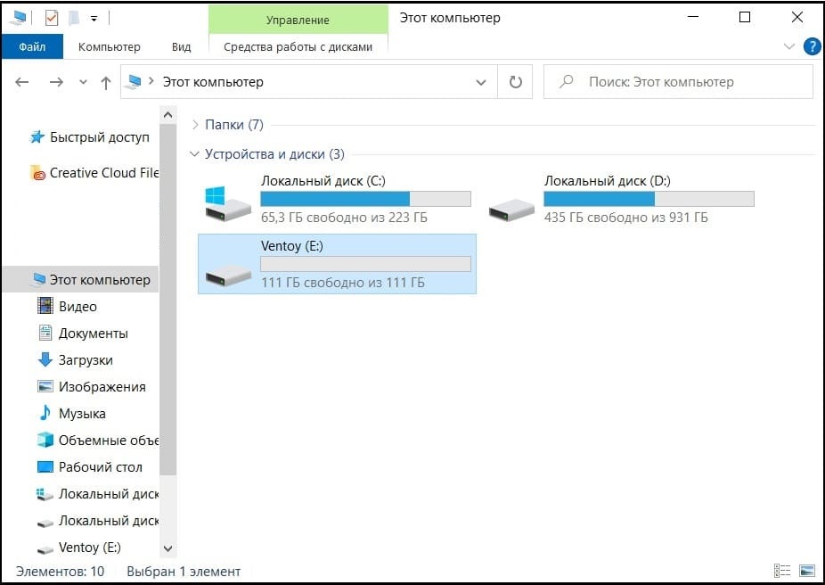This screenshot has width=825, height=585.
Task: Click the second Локальный диск sidebar item
Action: [98, 522]
